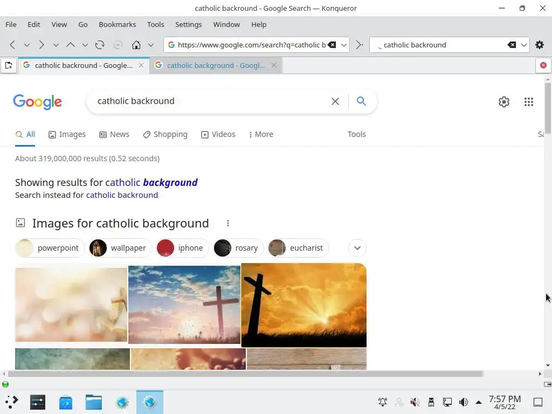Switch to Images search results

(67, 134)
